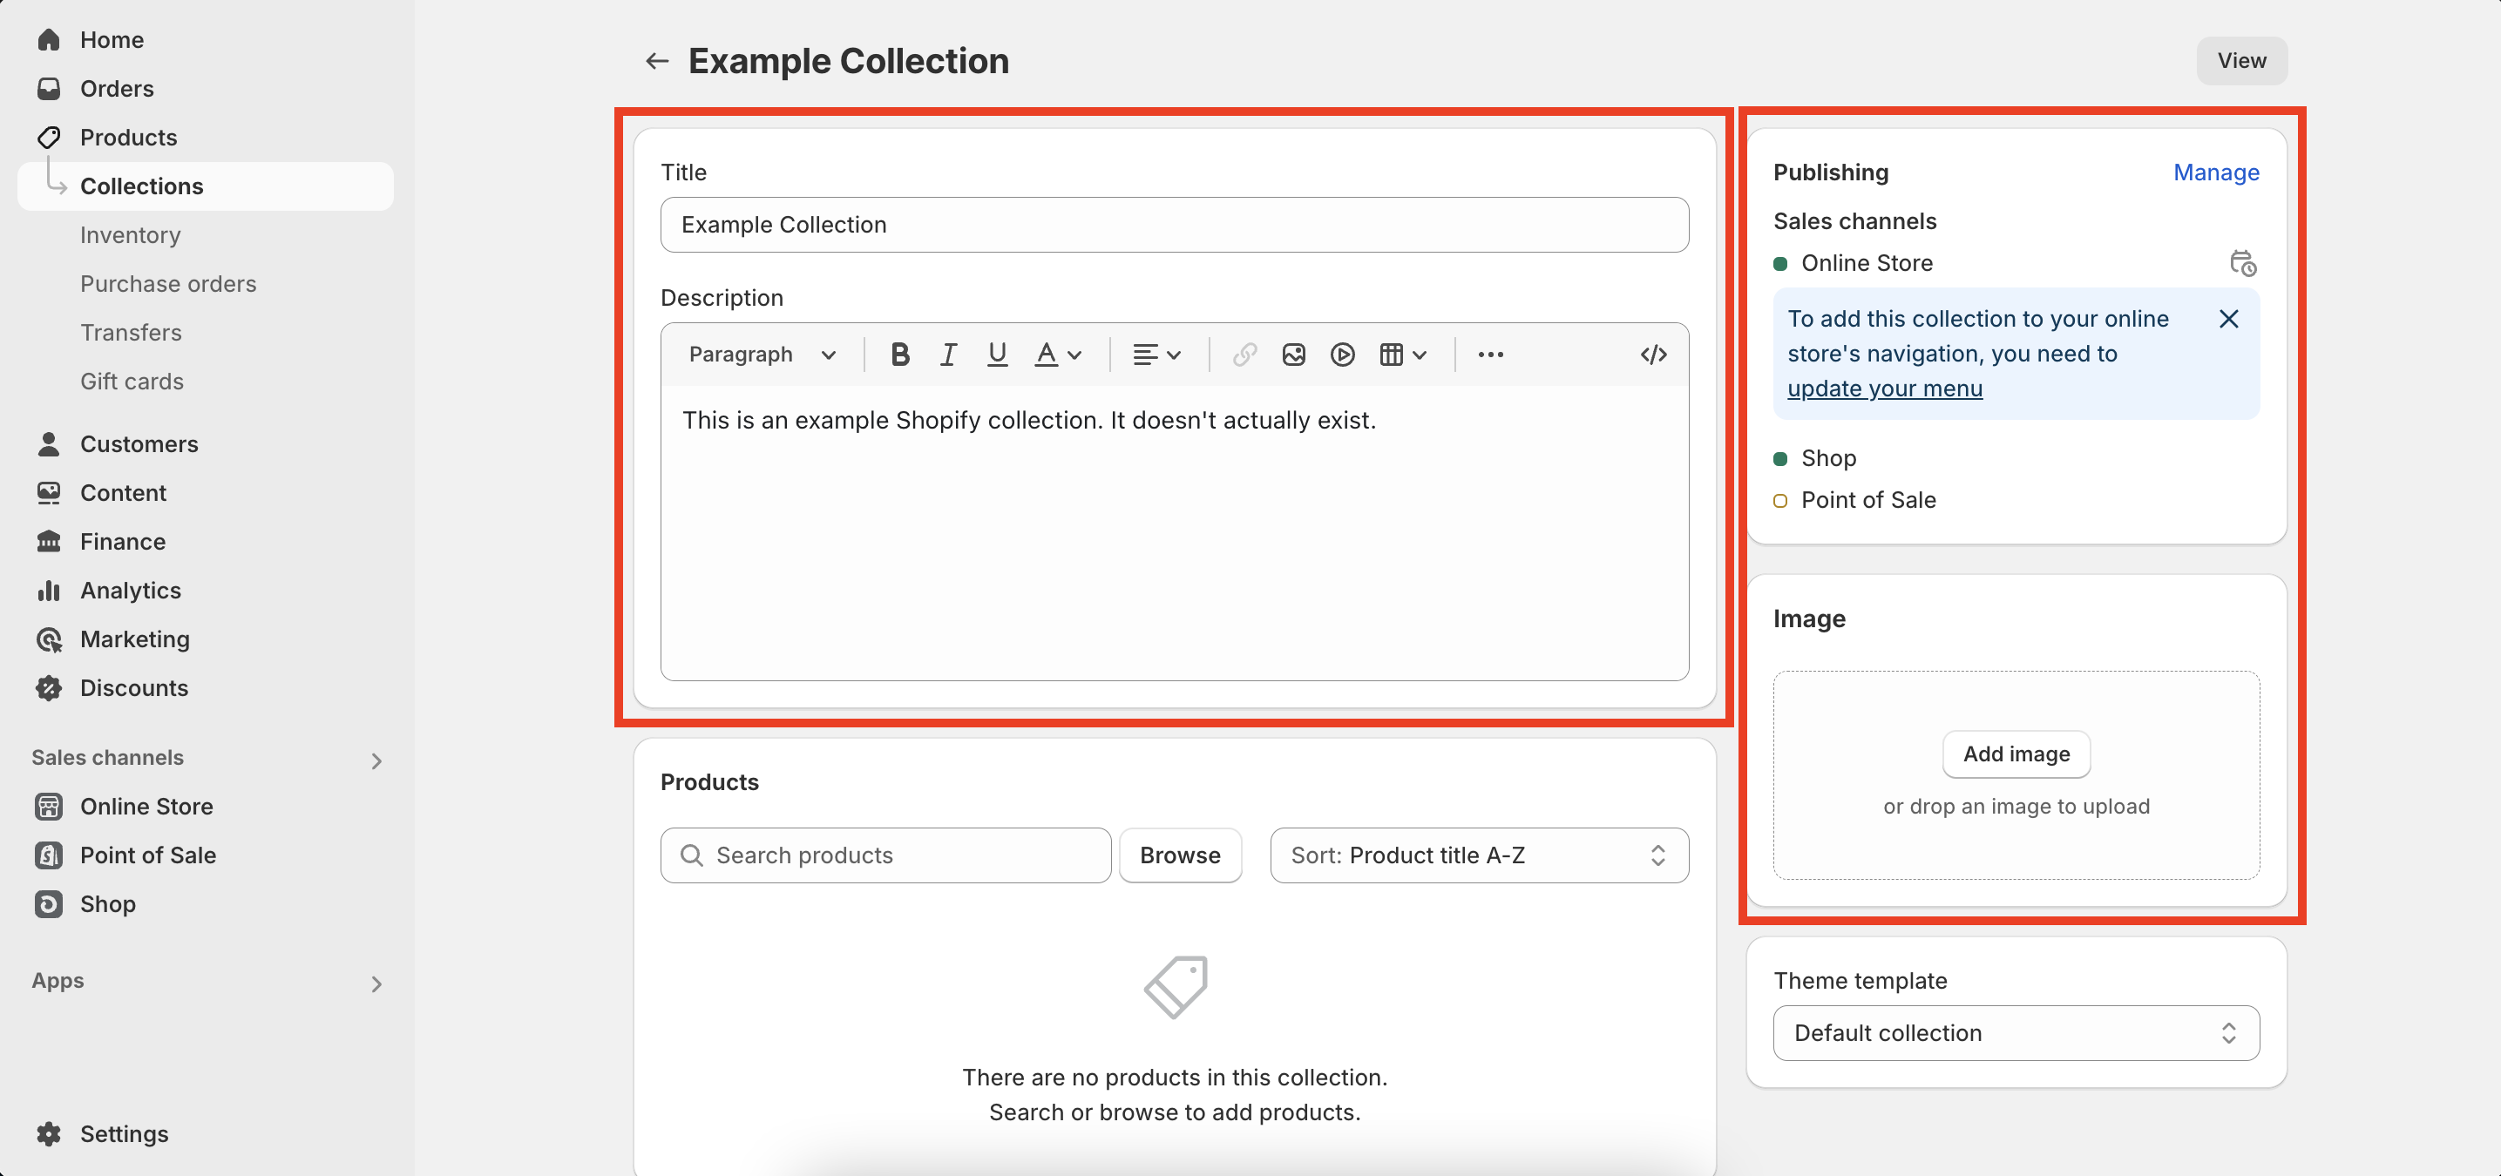Click the Customers person icon
The image size is (2501, 1176).
tap(49, 443)
